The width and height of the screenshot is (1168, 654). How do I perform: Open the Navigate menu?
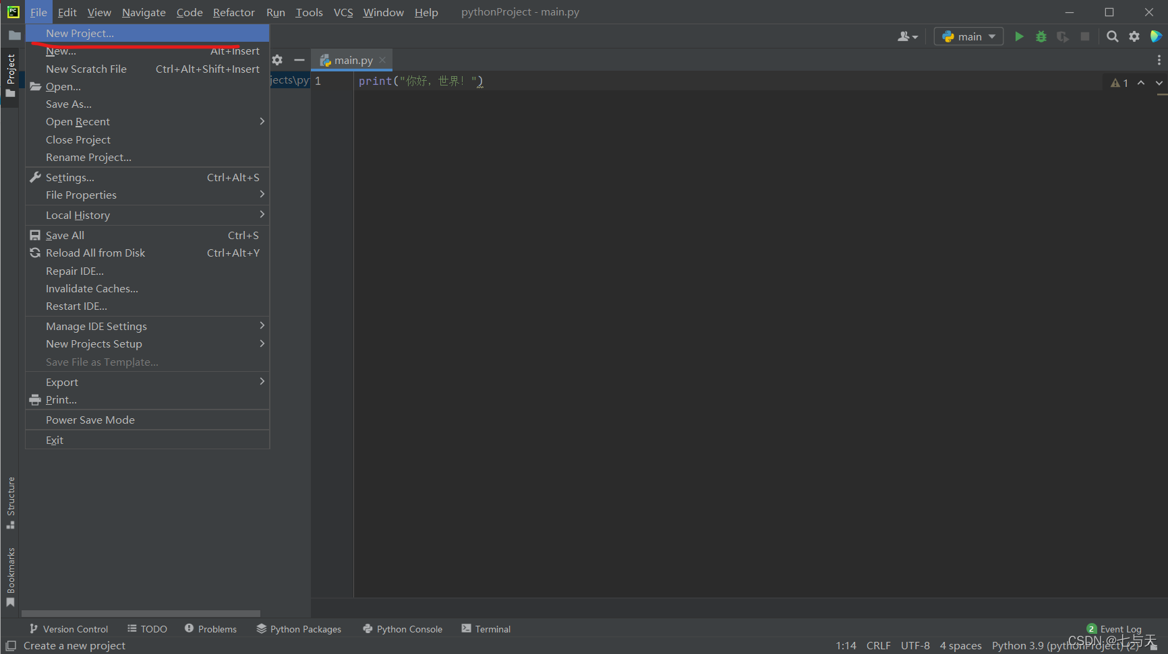144,12
